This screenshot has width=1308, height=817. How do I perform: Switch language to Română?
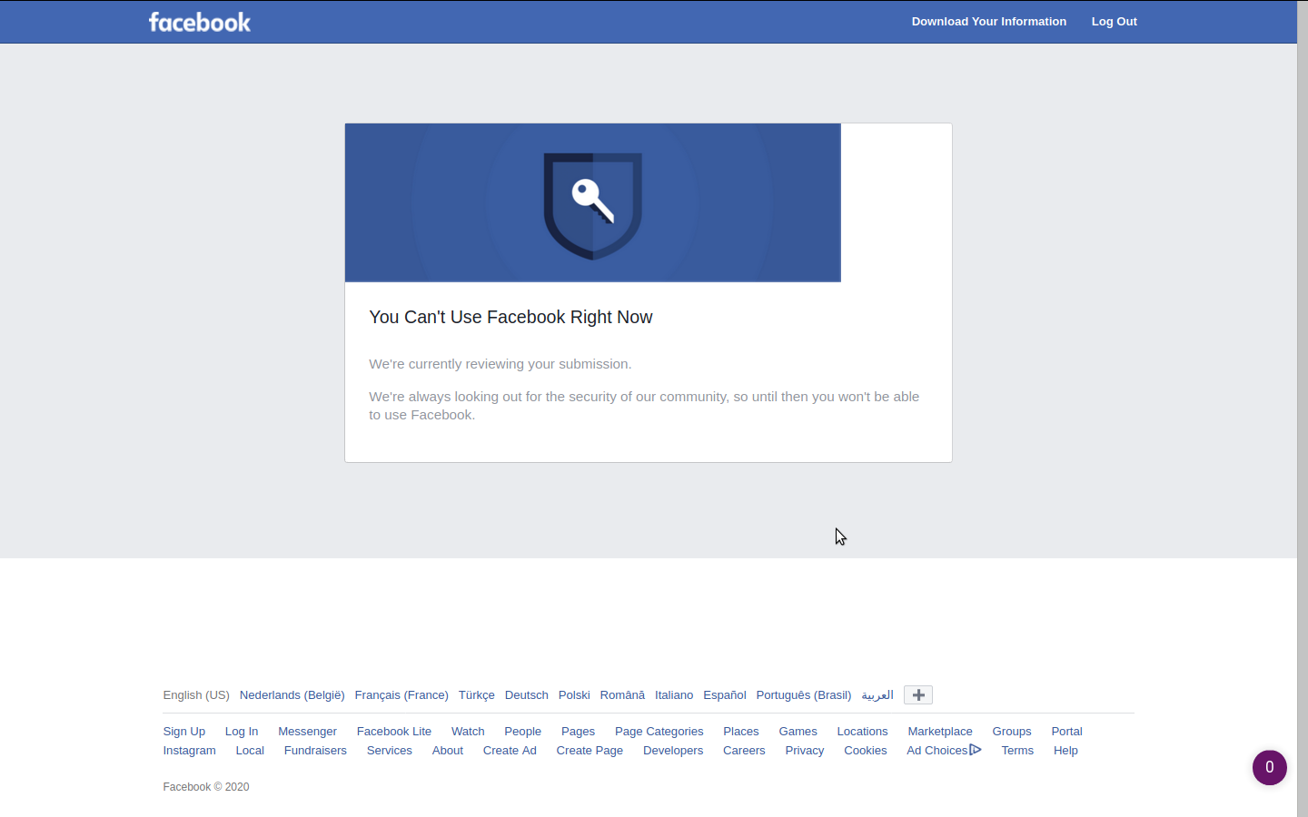click(622, 695)
